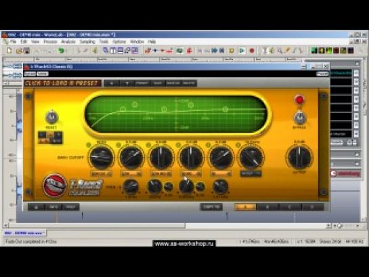The width and height of the screenshot is (369, 277).
Task: Flip the RESET switch on the EQ
Action: point(51,116)
